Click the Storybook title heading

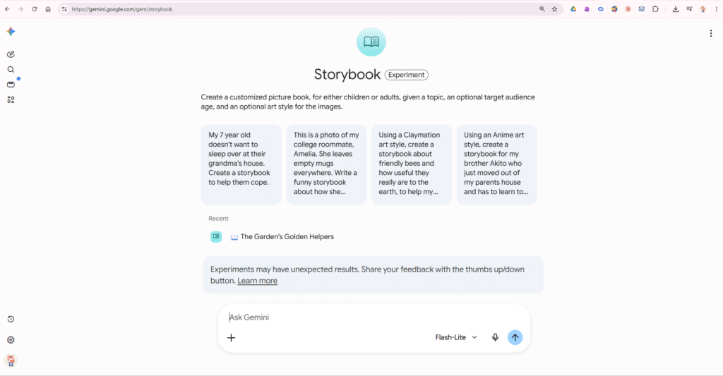click(x=347, y=74)
